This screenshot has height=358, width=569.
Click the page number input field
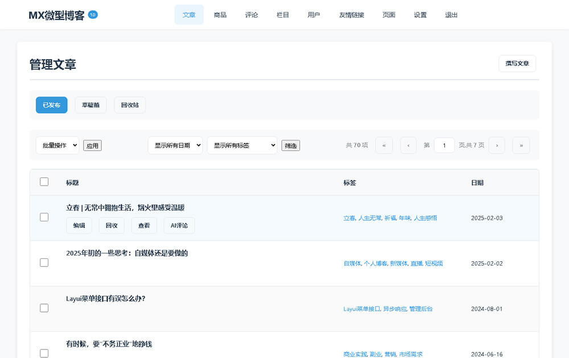[444, 145]
